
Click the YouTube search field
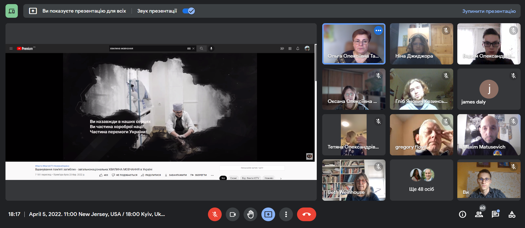point(147,49)
